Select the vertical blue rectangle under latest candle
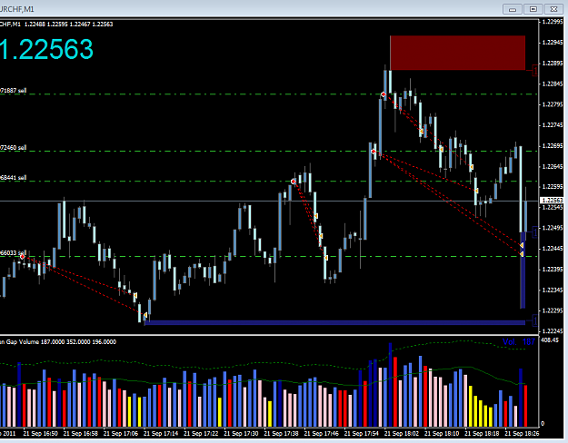Image resolution: width=568 pixels, height=443 pixels. point(523,270)
